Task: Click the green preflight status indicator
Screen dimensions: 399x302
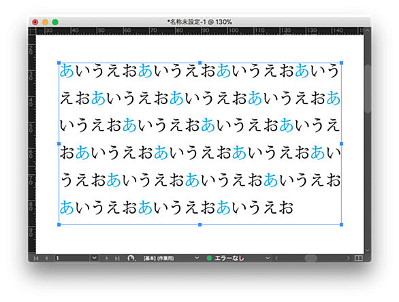Action: tap(209, 258)
